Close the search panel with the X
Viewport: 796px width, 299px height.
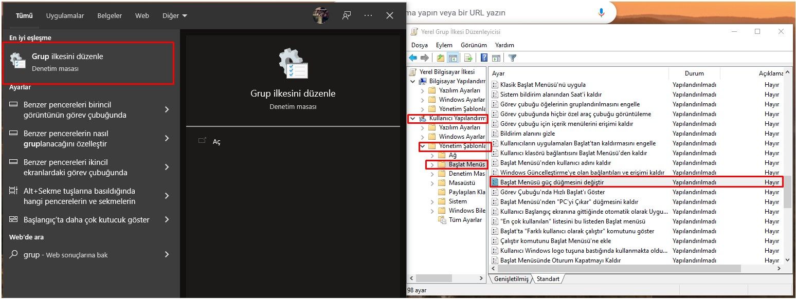(x=390, y=15)
